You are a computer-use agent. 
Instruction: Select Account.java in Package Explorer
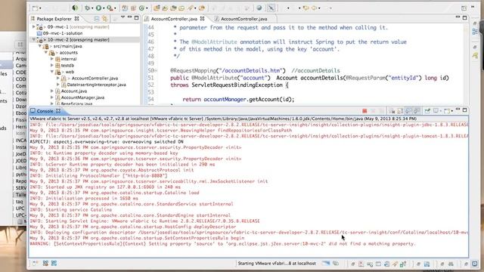74,91
